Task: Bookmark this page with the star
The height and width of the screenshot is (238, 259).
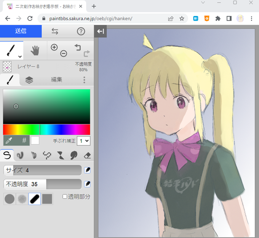Action: 182,19
